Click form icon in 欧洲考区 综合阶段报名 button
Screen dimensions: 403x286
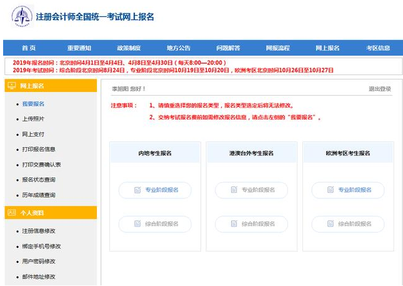(x=331, y=223)
